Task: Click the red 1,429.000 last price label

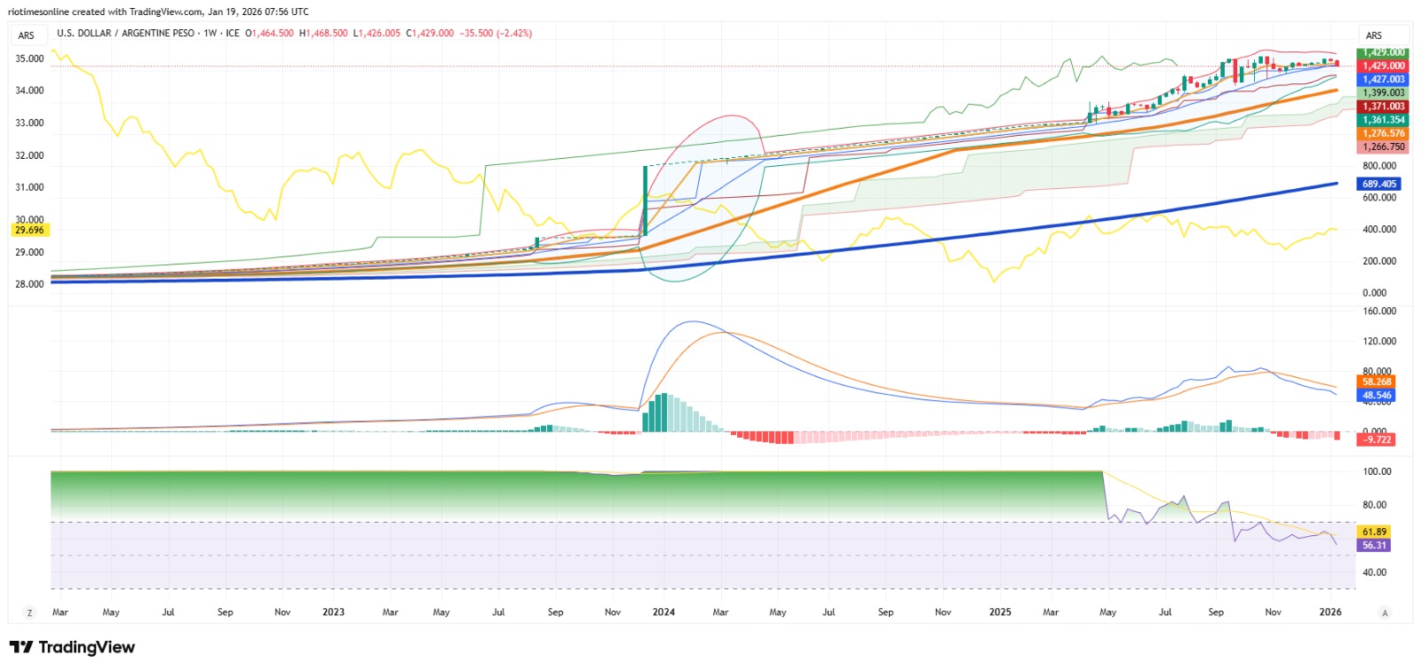Action: tap(1384, 66)
